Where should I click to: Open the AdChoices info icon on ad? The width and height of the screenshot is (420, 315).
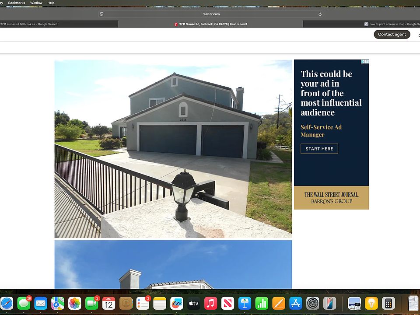pos(363,62)
